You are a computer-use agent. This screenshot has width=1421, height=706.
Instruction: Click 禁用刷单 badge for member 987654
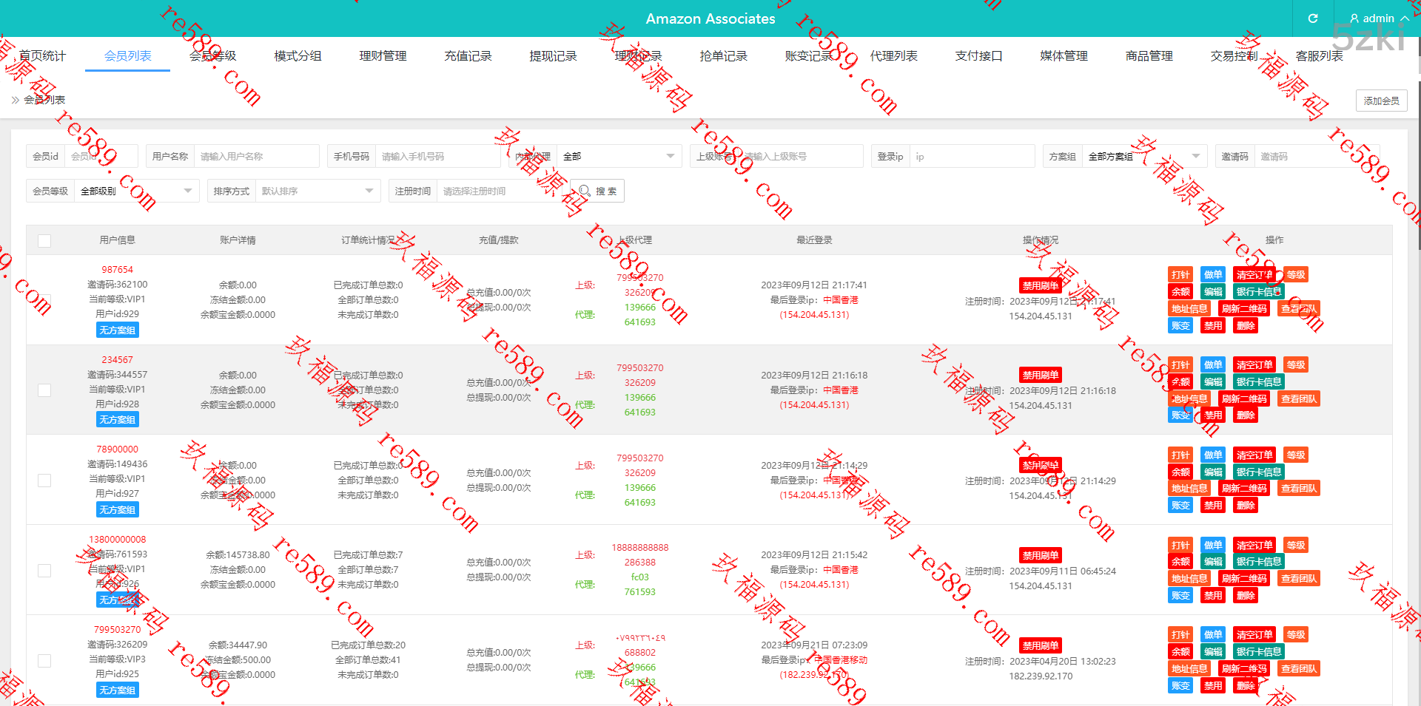pos(1040,285)
